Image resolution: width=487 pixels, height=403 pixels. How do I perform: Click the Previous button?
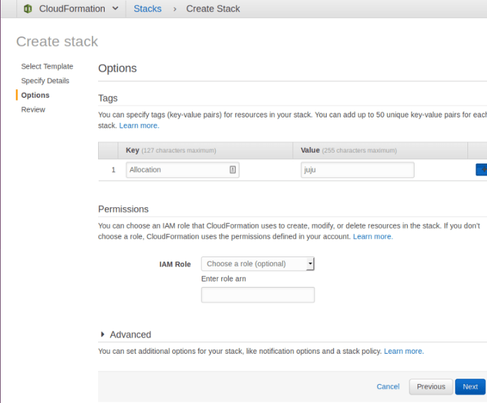[431, 387]
